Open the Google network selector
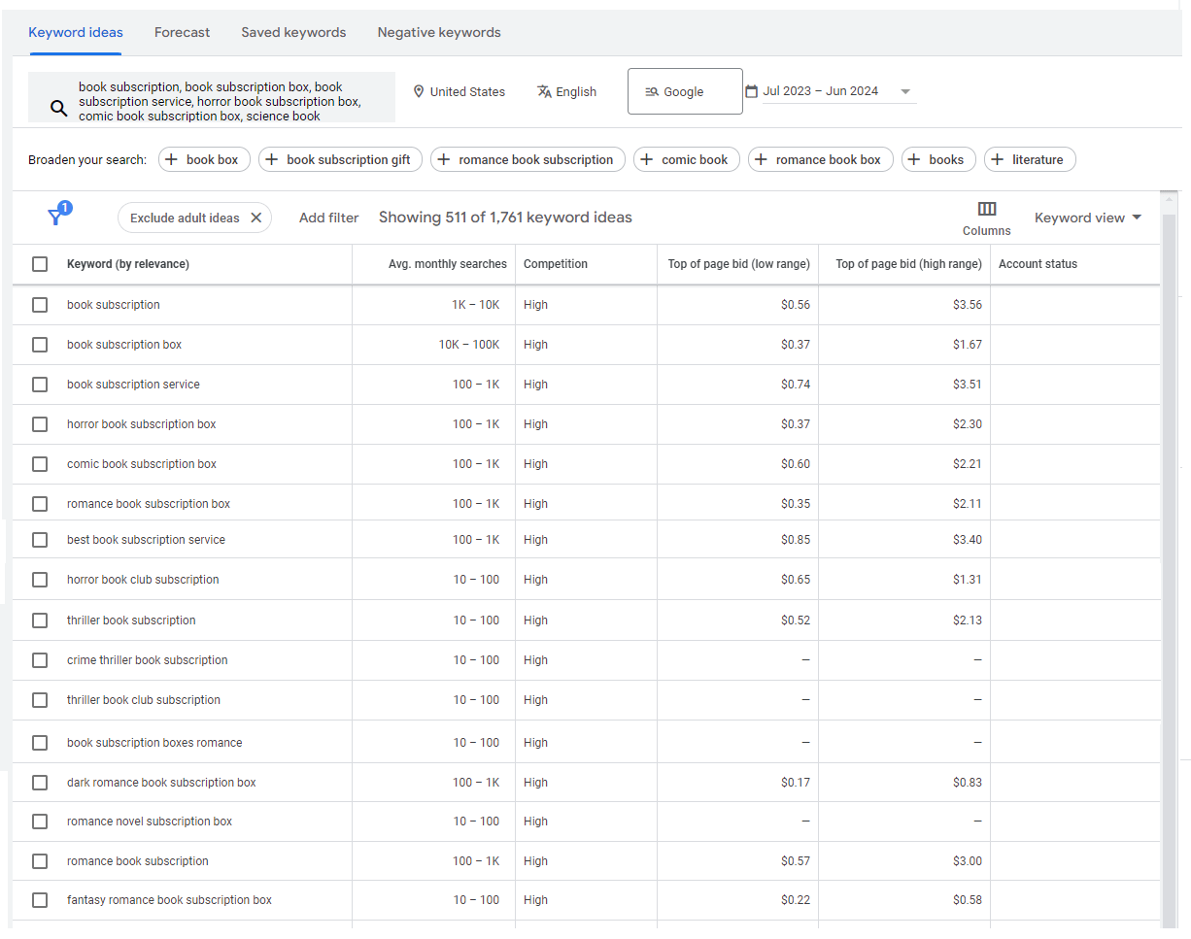1191x939 pixels. click(684, 90)
